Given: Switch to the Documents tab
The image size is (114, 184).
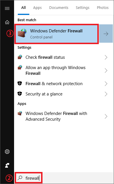Looking at the screenshot, I should click(x=59, y=8).
